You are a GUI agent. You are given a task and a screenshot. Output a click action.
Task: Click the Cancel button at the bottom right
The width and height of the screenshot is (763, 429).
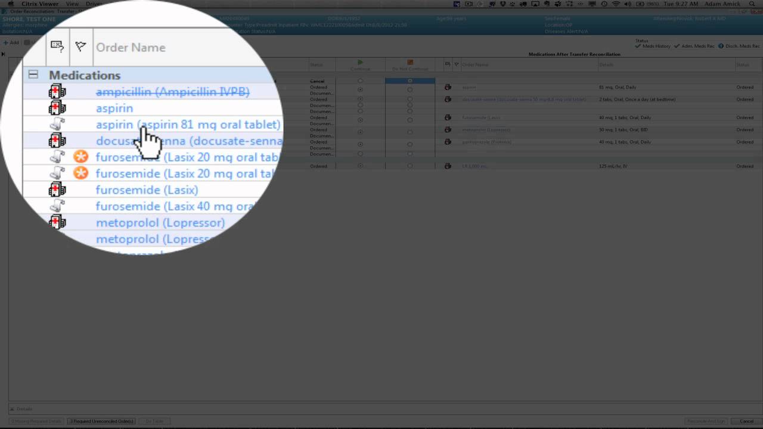click(x=747, y=421)
